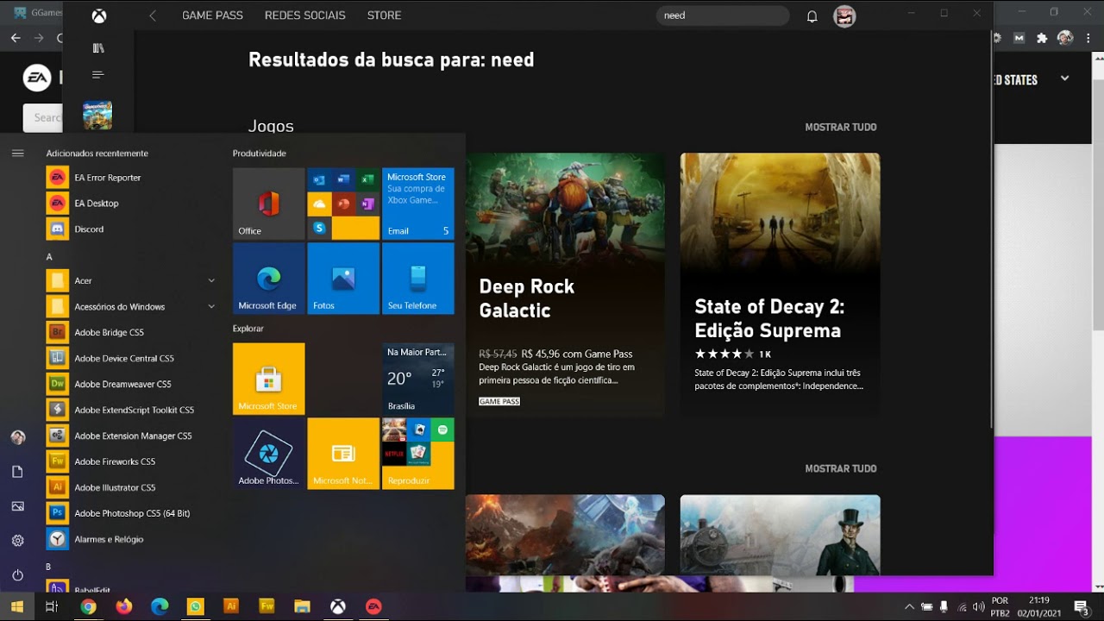Expand the Start menu hamburger button
The height and width of the screenshot is (621, 1104).
point(18,153)
